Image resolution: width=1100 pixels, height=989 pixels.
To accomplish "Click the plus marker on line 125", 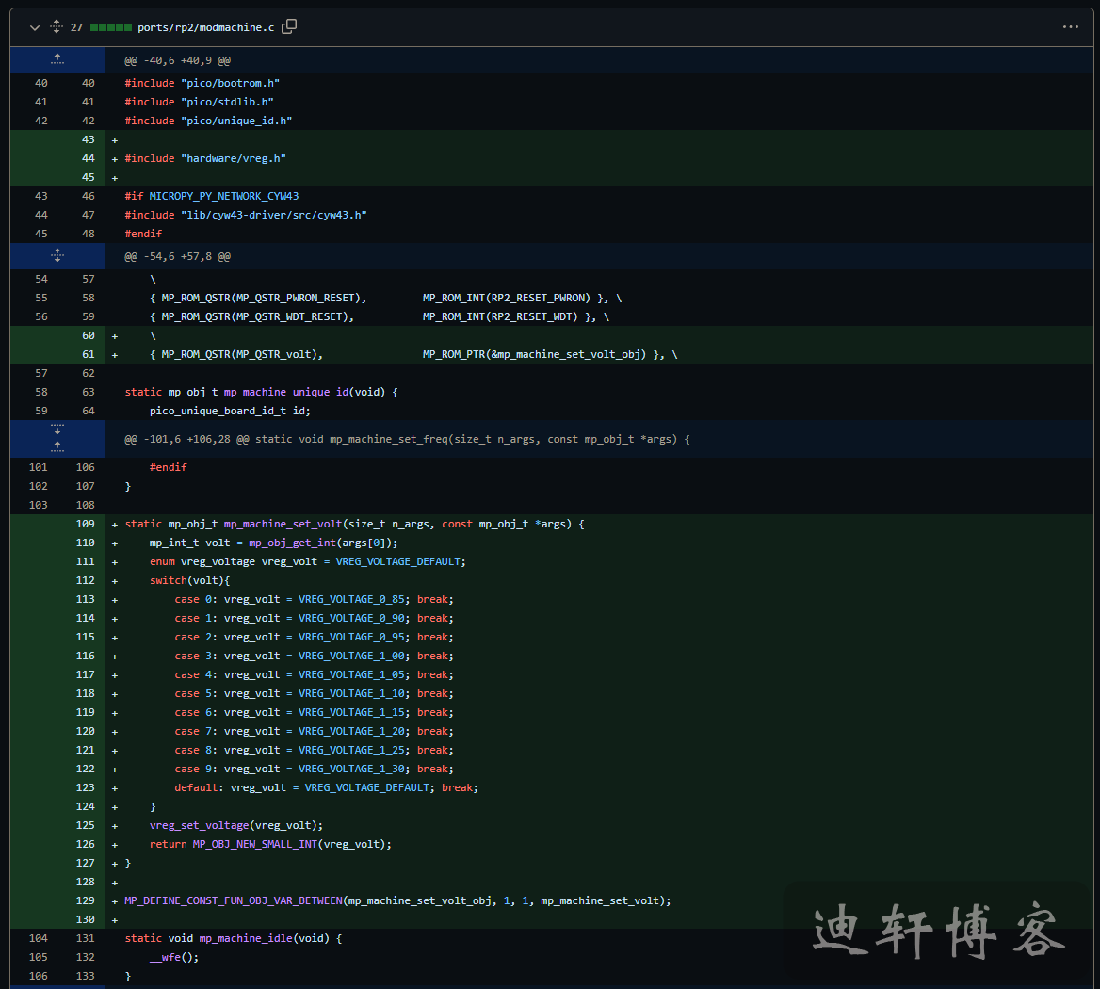I will click(x=115, y=825).
